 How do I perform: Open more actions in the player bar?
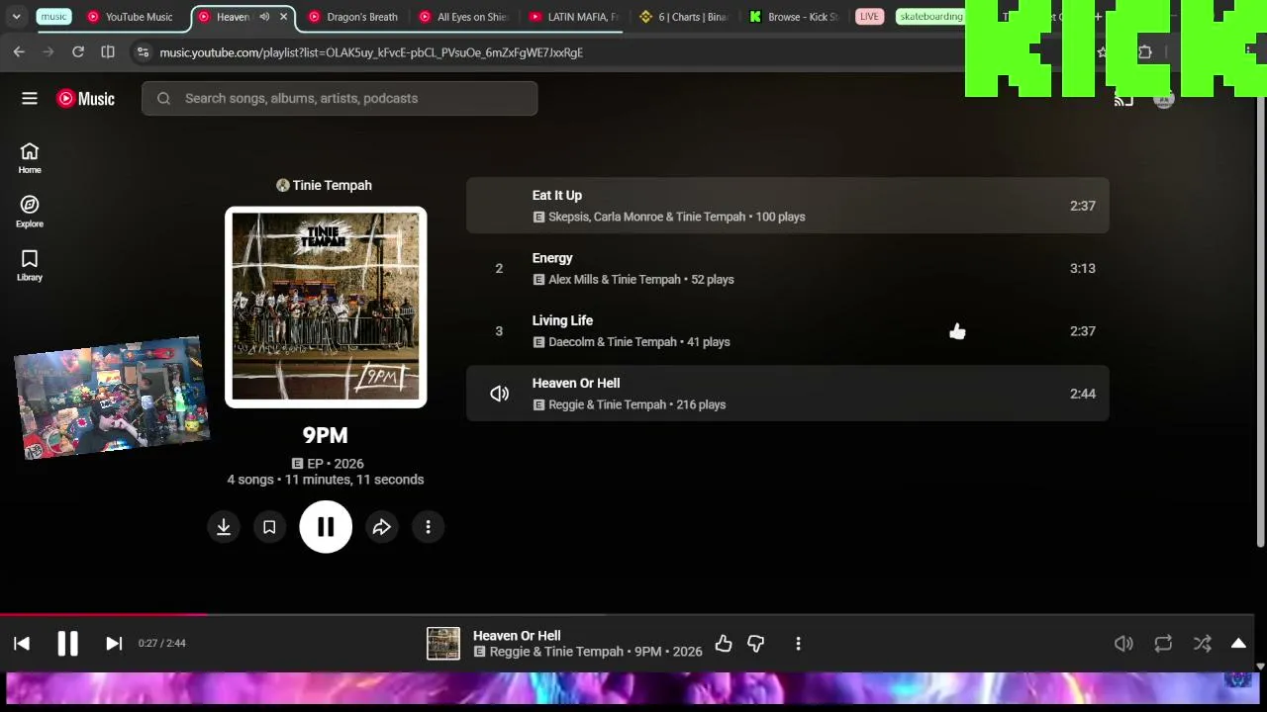pyautogui.click(x=798, y=644)
